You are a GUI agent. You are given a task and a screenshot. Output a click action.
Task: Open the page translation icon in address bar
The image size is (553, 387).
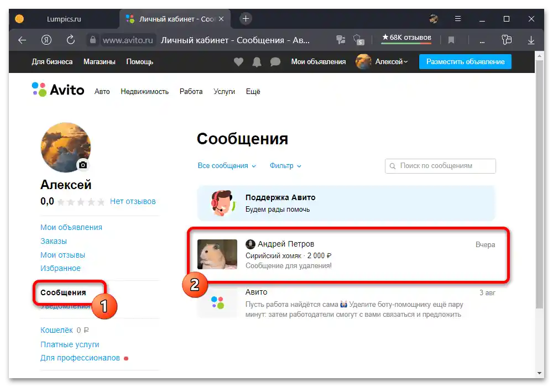click(x=341, y=40)
